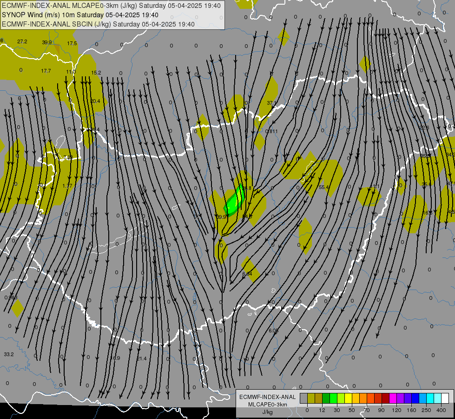Select the pure yellow legend swatch
The width and height of the screenshot is (455, 419).
tap(348, 399)
